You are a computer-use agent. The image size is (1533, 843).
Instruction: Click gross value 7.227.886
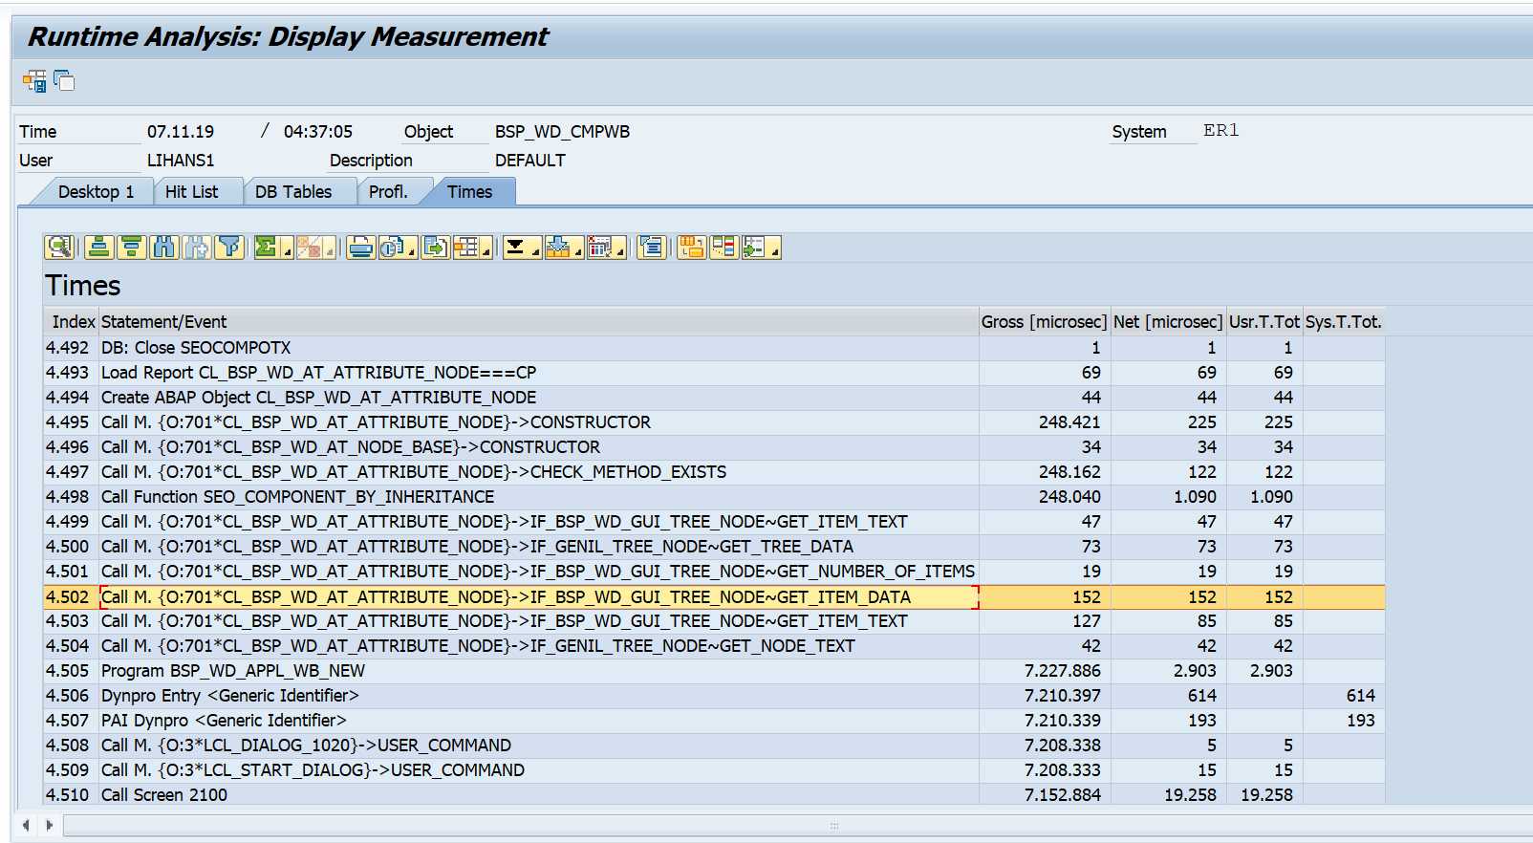pos(1062,671)
